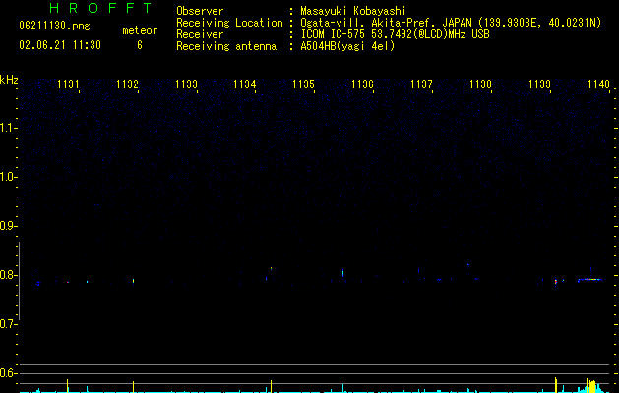
Task: Click the Ogata-vill. Akita-Pref. JAPAN location text
Action: point(451,23)
